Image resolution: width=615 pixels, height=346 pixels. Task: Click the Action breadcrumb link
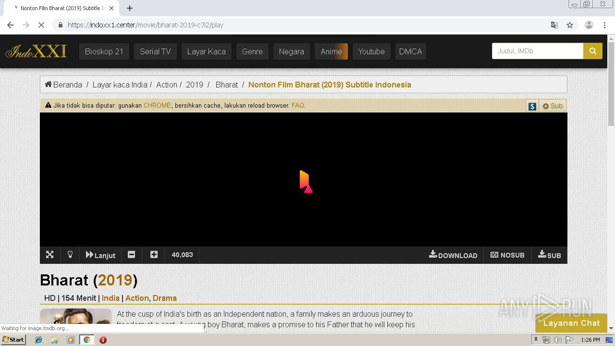(167, 85)
